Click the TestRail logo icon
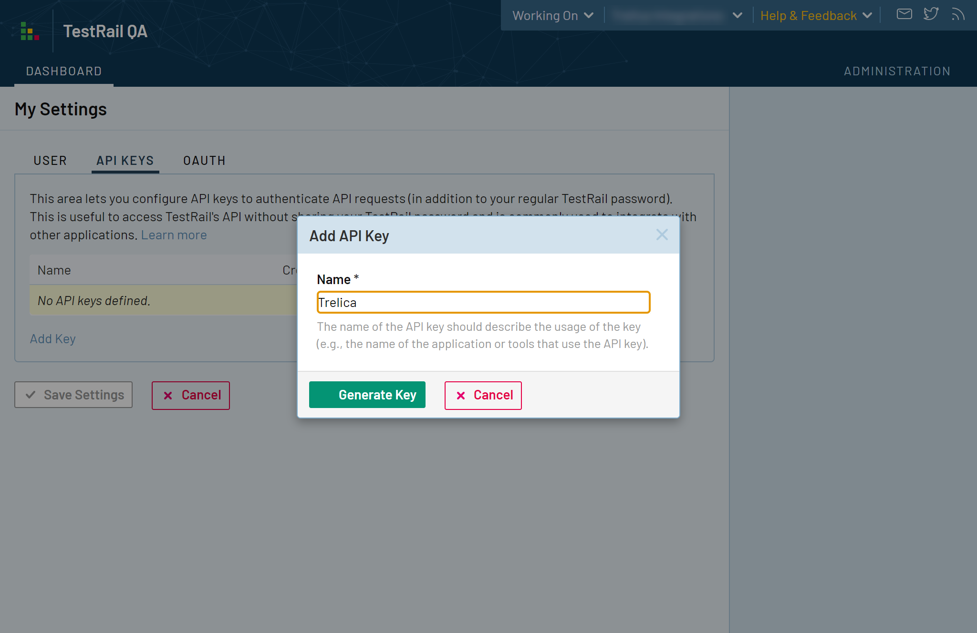977x633 pixels. coord(30,31)
